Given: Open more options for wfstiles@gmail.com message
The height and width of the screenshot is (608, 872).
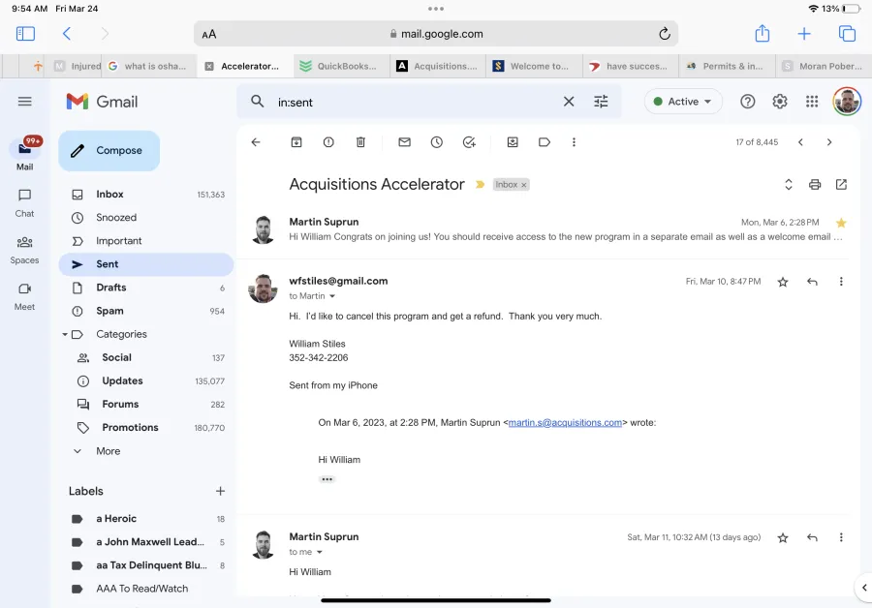Looking at the screenshot, I should pos(841,282).
